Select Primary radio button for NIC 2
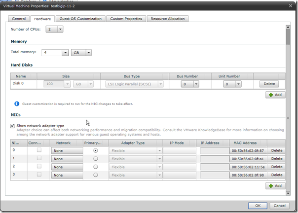Viewport: 298px width, 213px height. [95, 167]
